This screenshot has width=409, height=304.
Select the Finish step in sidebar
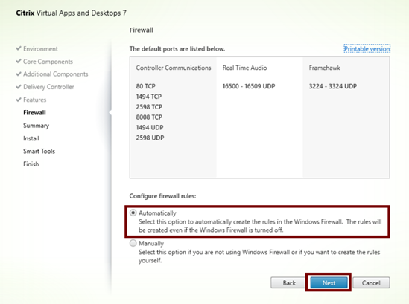(x=31, y=164)
